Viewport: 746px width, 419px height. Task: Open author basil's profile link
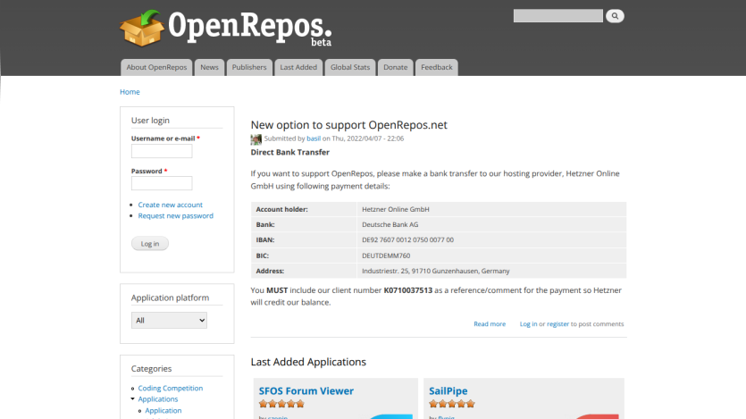(314, 138)
